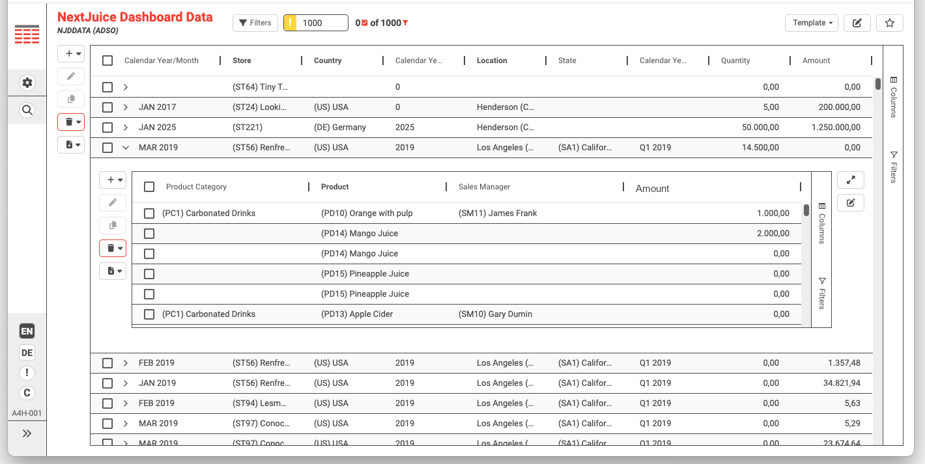This screenshot has height=464, width=925.
Task: Click the A4H-001 system label
Action: pyautogui.click(x=27, y=413)
